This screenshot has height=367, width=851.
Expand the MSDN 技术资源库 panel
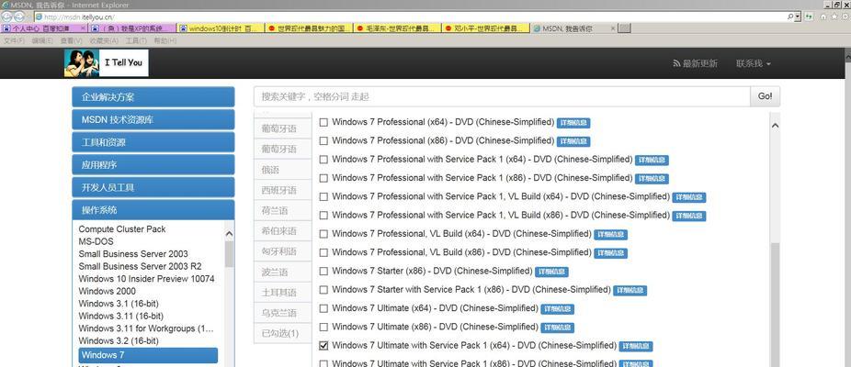[x=153, y=119]
